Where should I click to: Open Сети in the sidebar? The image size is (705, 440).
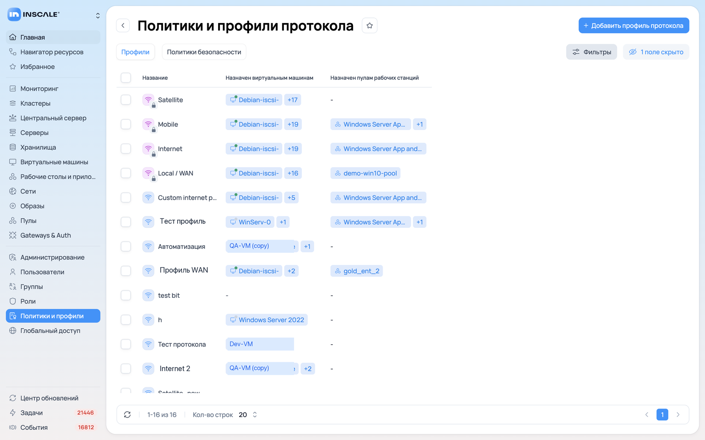tap(53, 191)
